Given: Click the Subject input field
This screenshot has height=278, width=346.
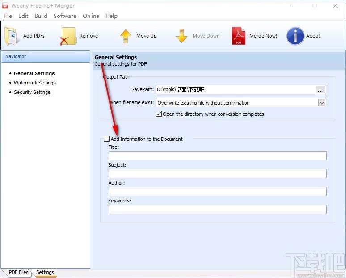Looking at the screenshot, I should (x=217, y=174).
